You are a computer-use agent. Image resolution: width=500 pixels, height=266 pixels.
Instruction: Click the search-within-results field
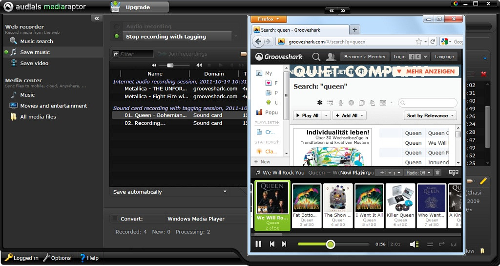(x=428, y=103)
